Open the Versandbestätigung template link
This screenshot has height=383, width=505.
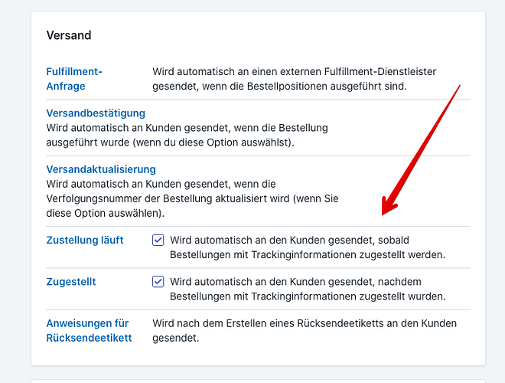96,113
